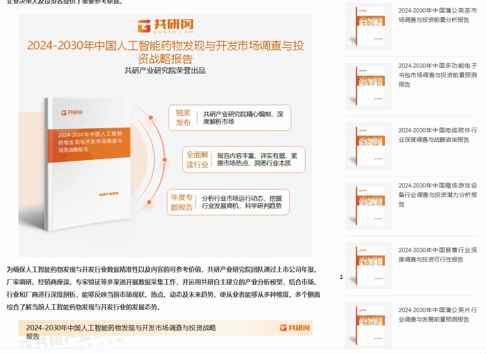This screenshot has height=354, width=486.
Task: Click the up-down resize arrow icon left of the 苜蓿 thumbnail
Action: coord(341,277)
